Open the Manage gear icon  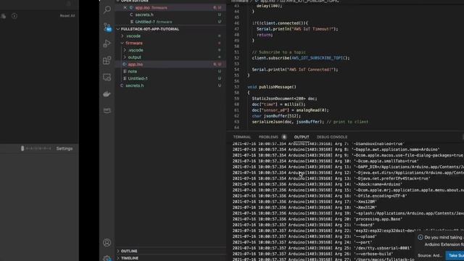(x=107, y=258)
